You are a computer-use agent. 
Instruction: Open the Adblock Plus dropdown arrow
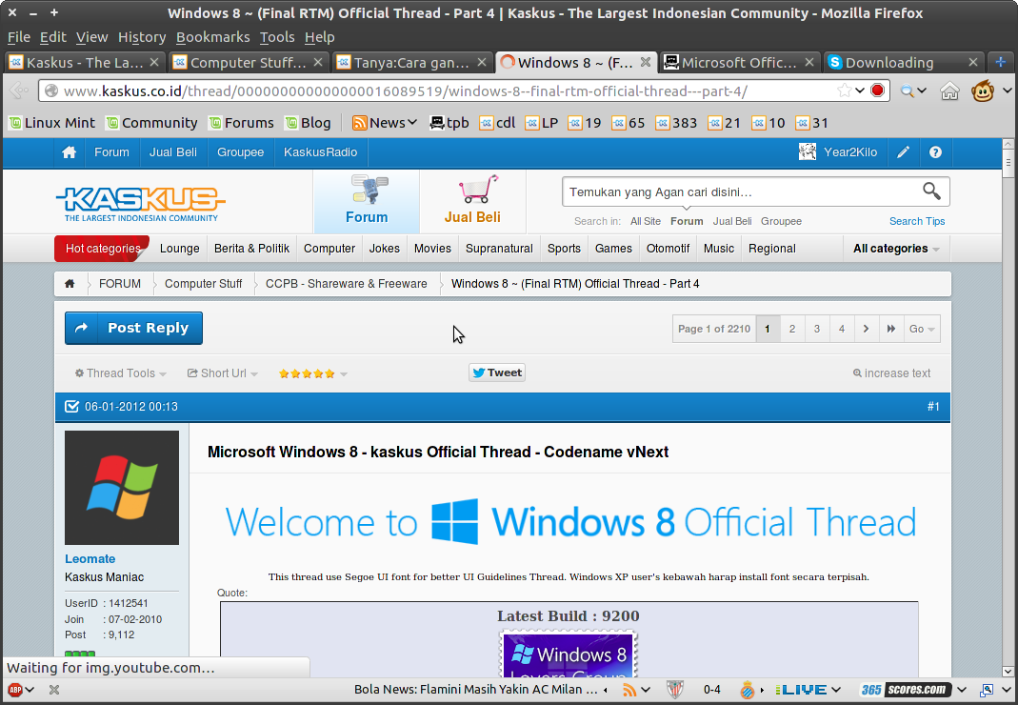[30, 690]
